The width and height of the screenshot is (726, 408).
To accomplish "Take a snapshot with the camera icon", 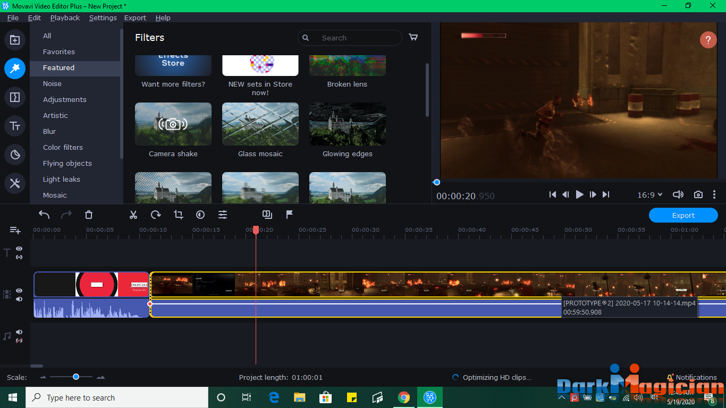I will (698, 195).
